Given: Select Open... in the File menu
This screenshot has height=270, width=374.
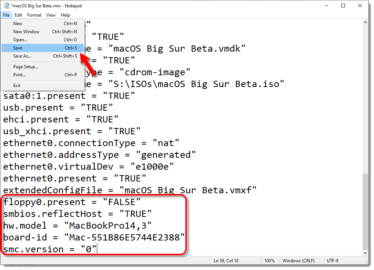Looking at the screenshot, I should click(43, 40).
